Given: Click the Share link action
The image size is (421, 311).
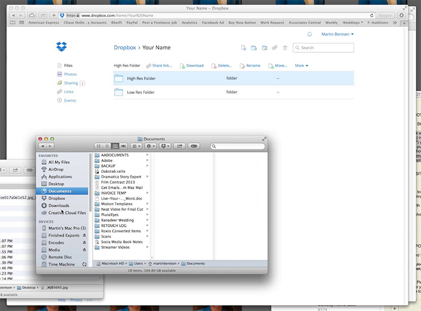Looking at the screenshot, I should [x=159, y=66].
